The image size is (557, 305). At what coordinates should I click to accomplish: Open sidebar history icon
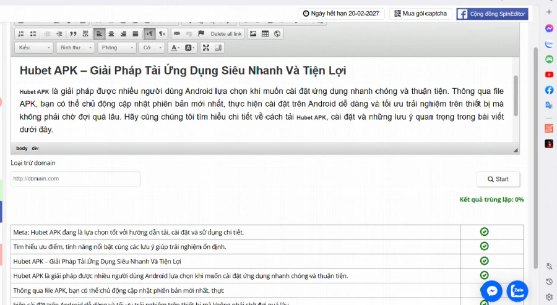point(549,282)
